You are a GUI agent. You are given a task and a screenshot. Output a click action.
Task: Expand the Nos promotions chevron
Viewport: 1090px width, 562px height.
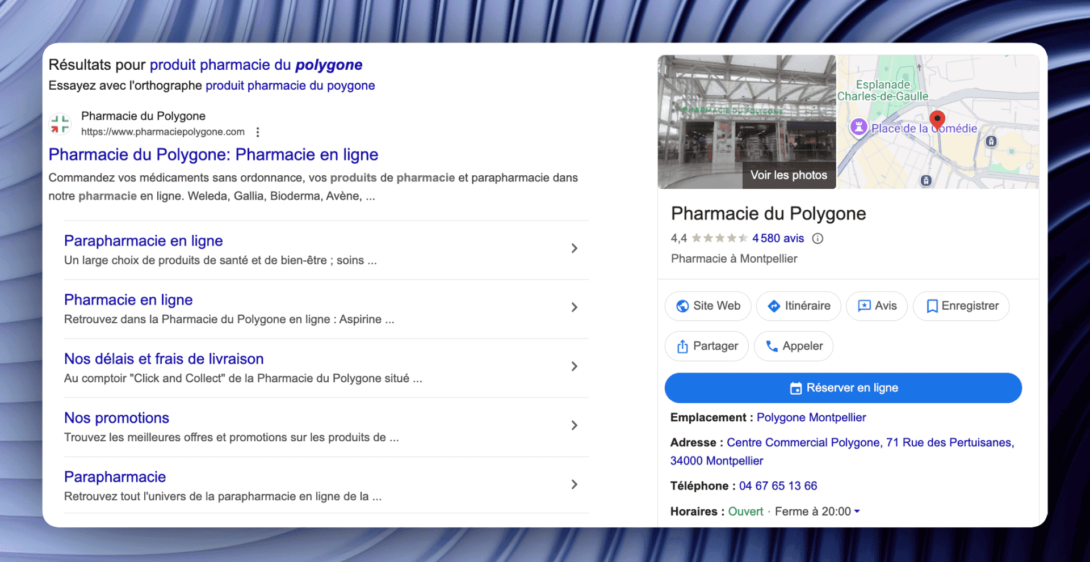click(x=575, y=425)
